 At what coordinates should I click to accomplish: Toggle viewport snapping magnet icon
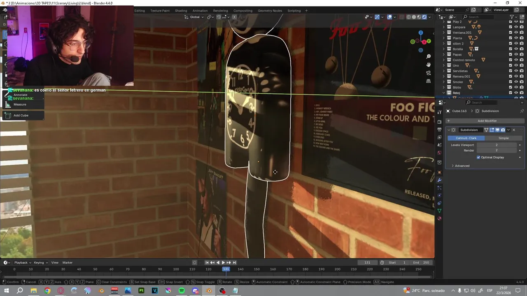[x=219, y=17]
